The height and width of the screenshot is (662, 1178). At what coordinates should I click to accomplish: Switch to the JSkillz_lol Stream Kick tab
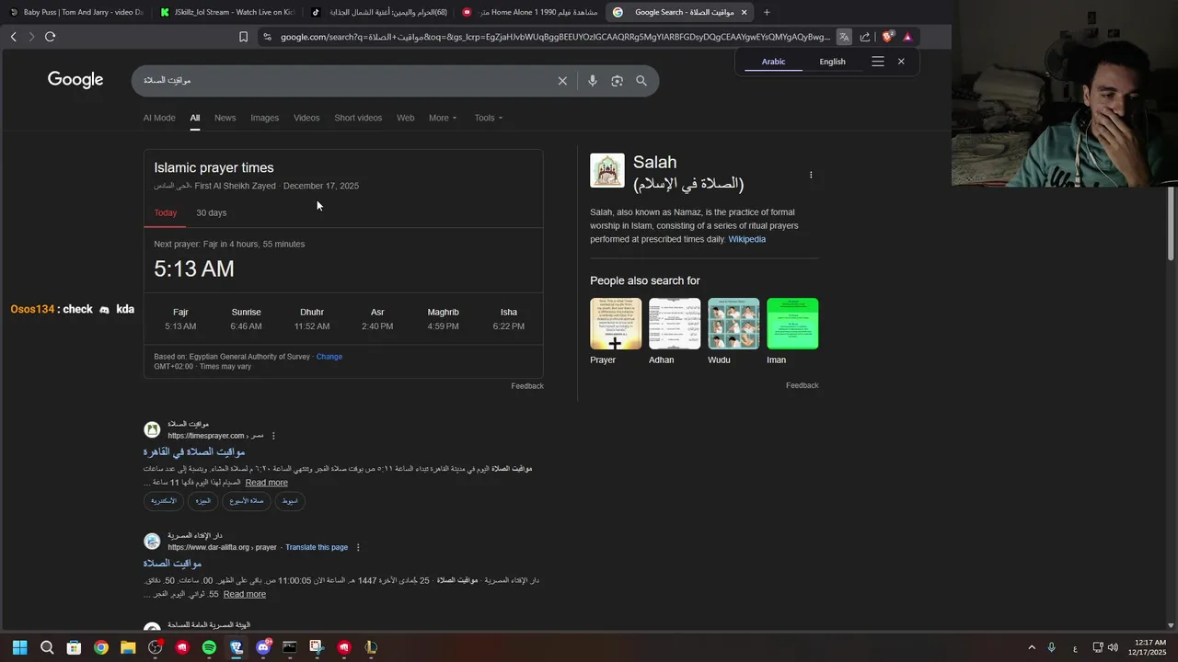pyautogui.click(x=225, y=12)
